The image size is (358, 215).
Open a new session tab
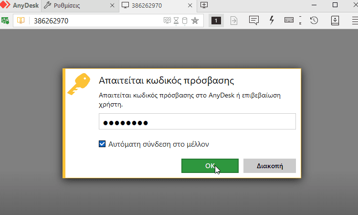pyautogui.click(x=204, y=5)
